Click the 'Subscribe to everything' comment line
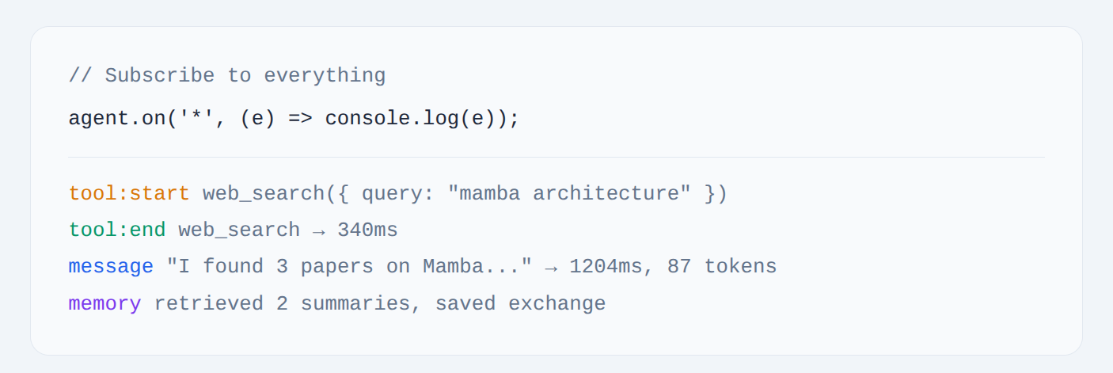The image size is (1113, 373). (x=227, y=76)
